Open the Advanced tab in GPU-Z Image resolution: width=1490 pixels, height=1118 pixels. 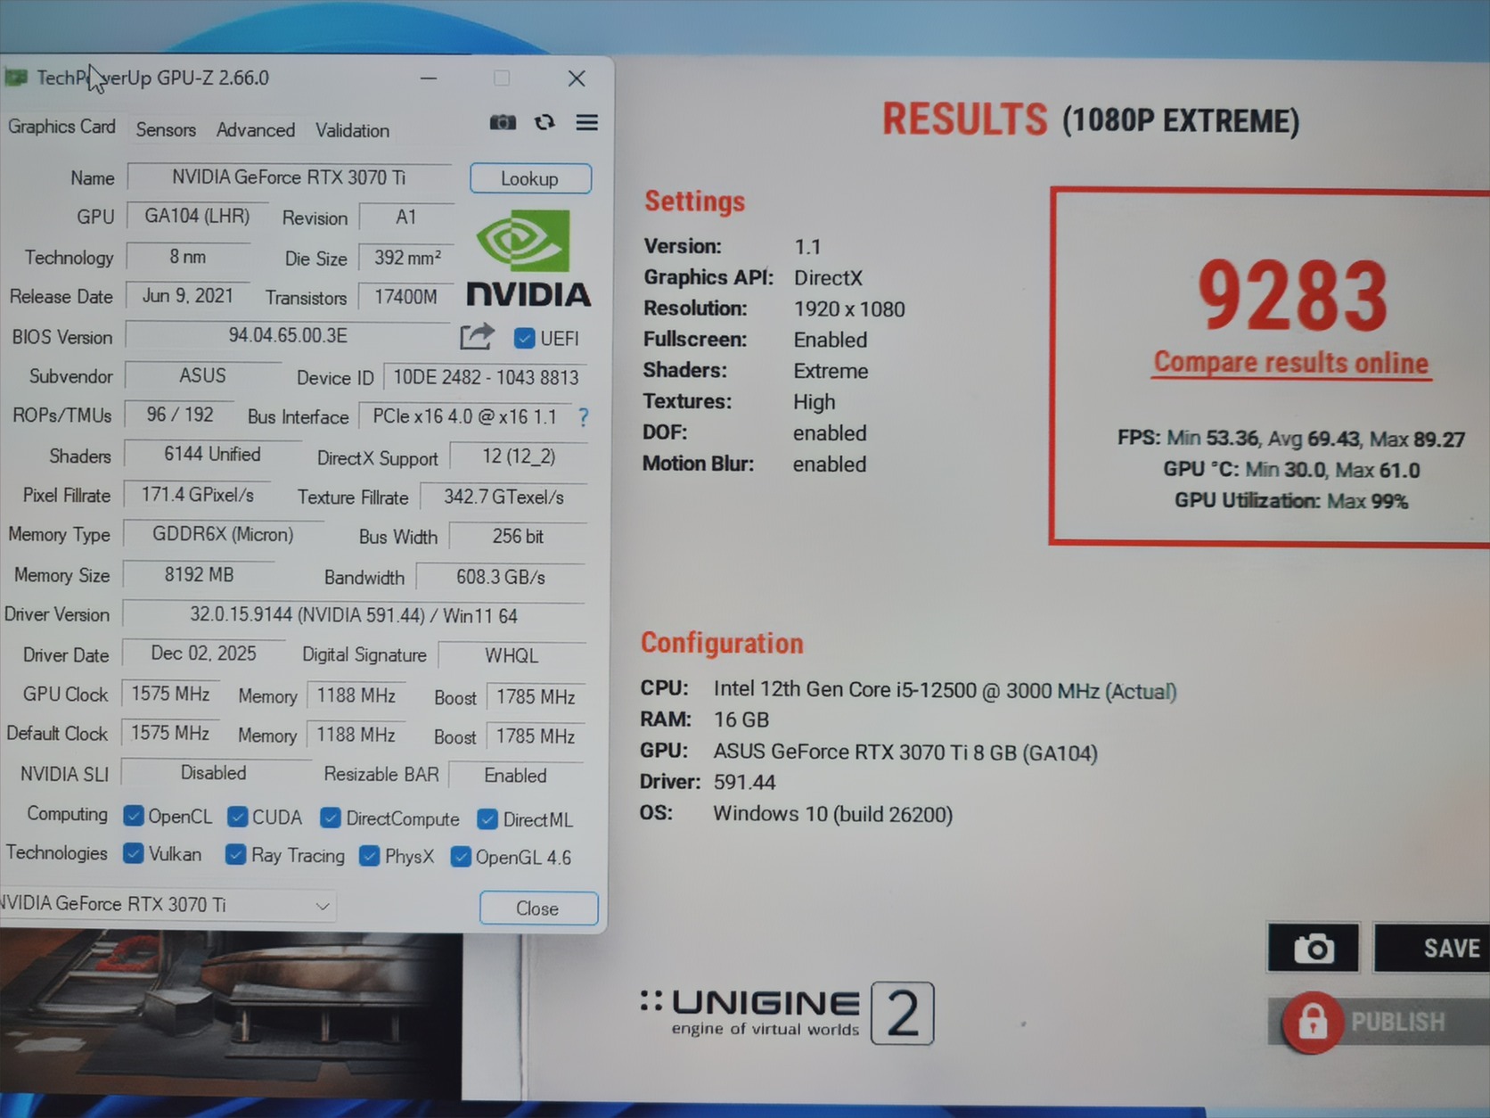(255, 130)
